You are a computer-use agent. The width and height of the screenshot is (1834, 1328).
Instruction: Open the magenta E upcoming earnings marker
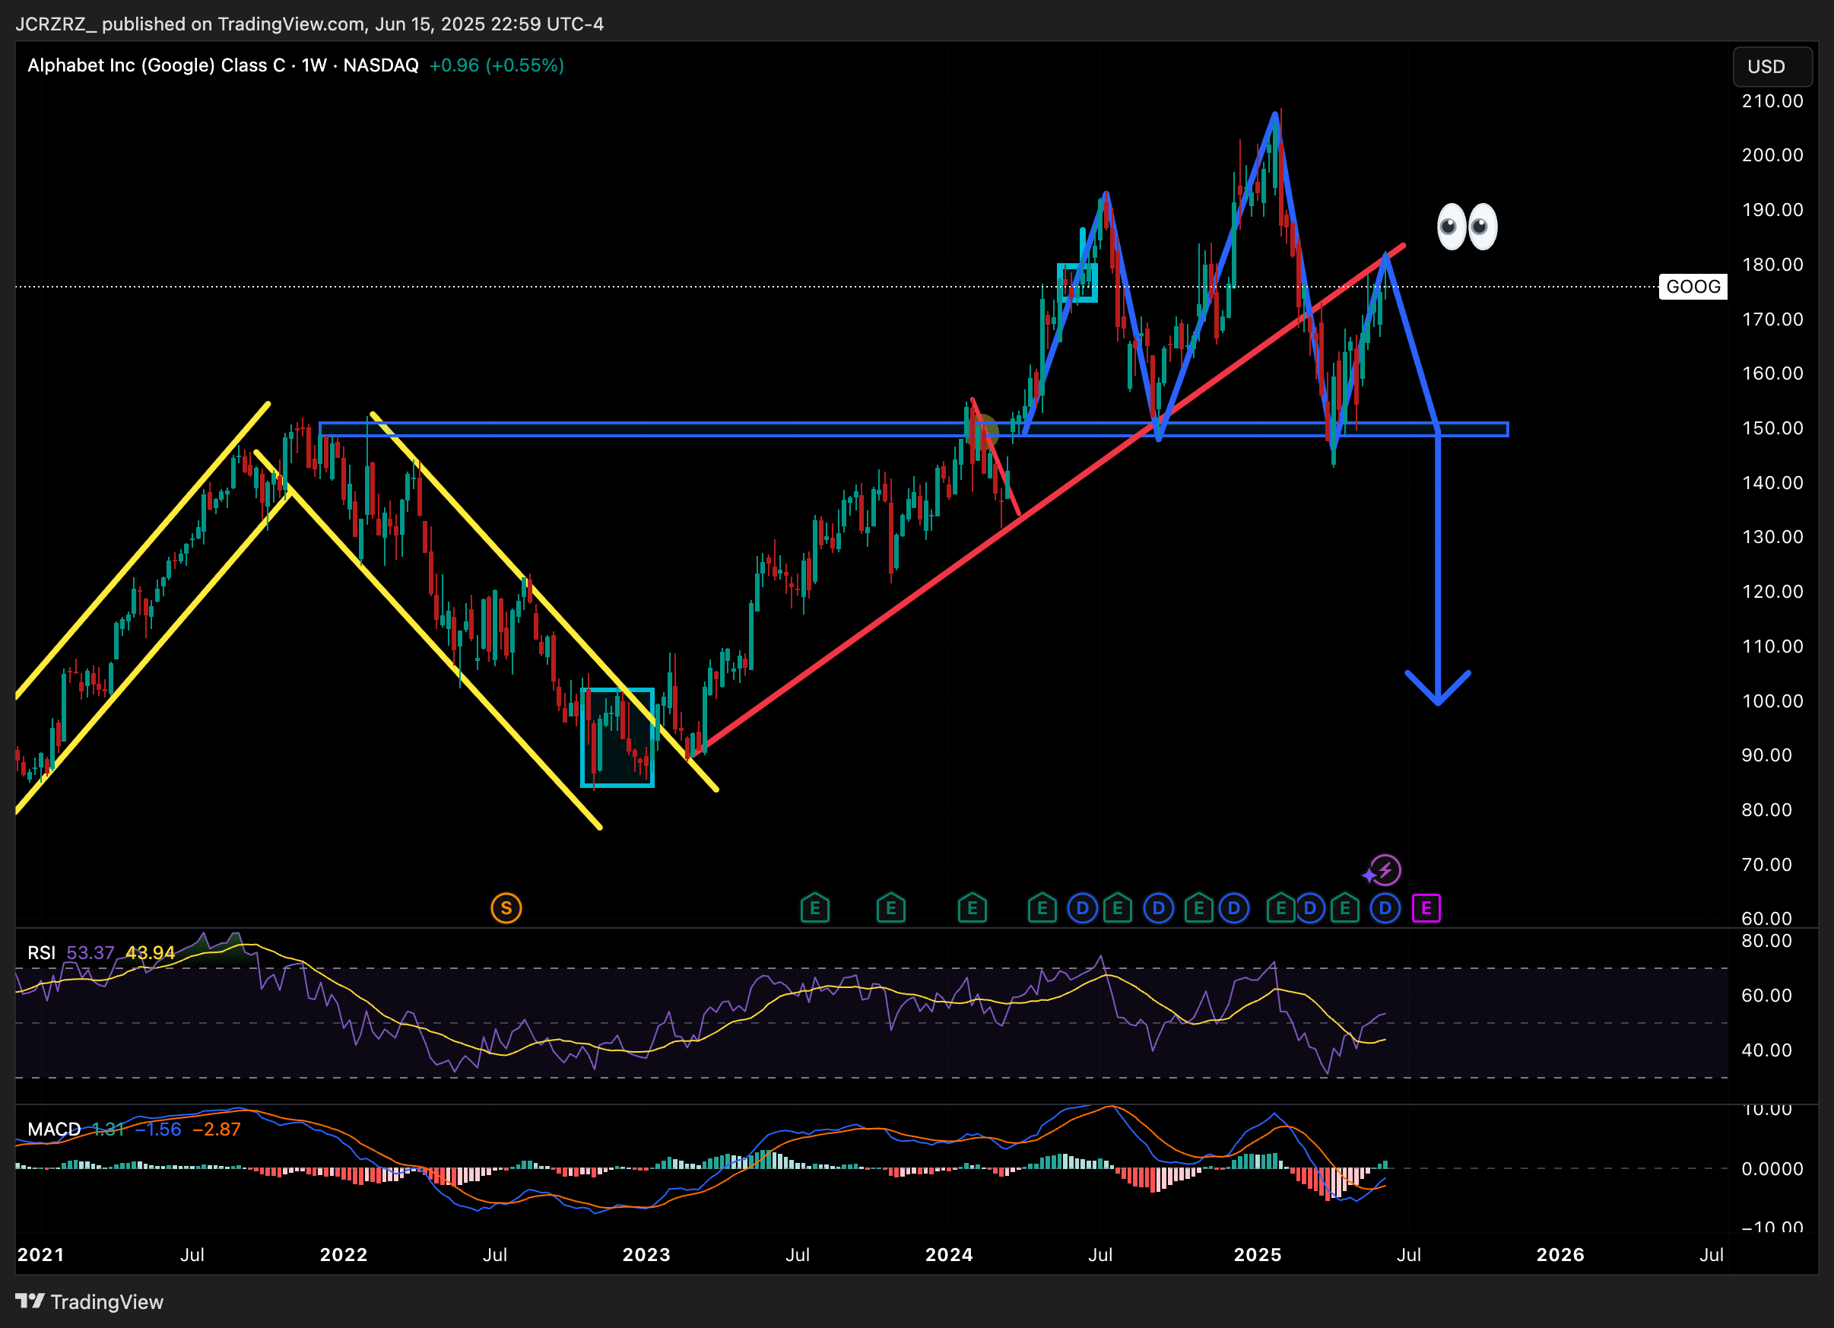point(1426,908)
